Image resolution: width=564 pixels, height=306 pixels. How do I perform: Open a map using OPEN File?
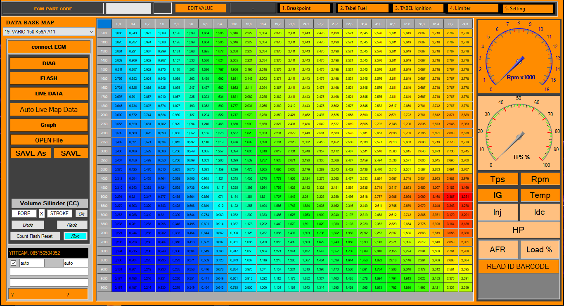[49, 140]
